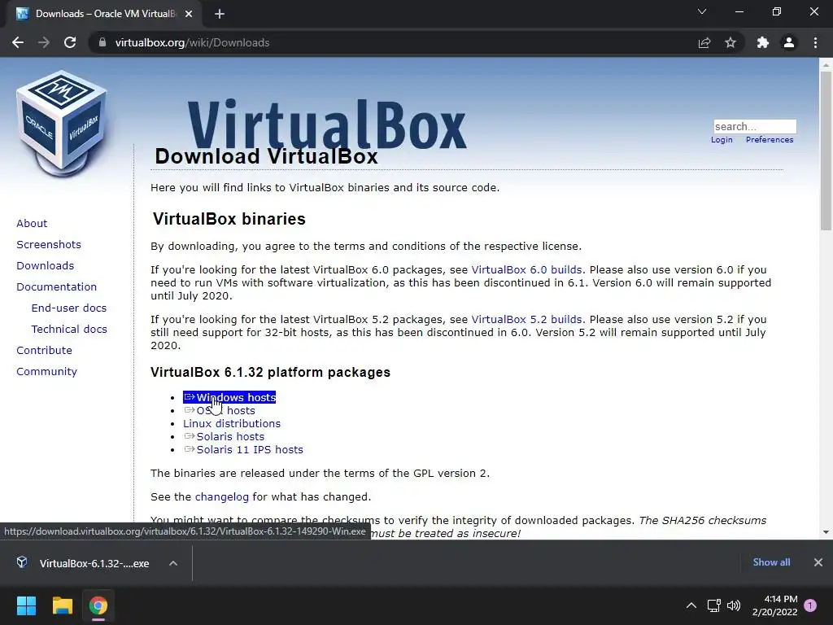Click the scrollbar up arrow
The height and width of the screenshot is (625, 833).
coord(826,65)
